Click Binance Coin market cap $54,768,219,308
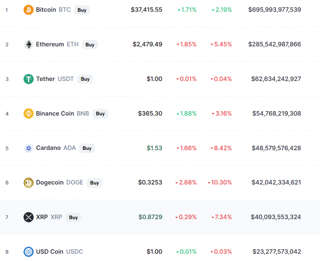 tap(277, 113)
